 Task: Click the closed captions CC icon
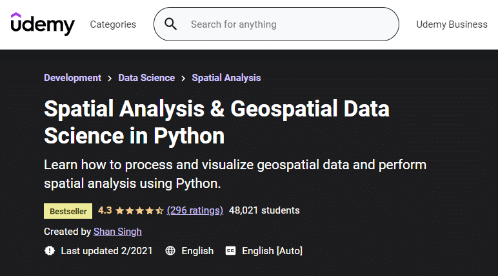tap(230, 251)
